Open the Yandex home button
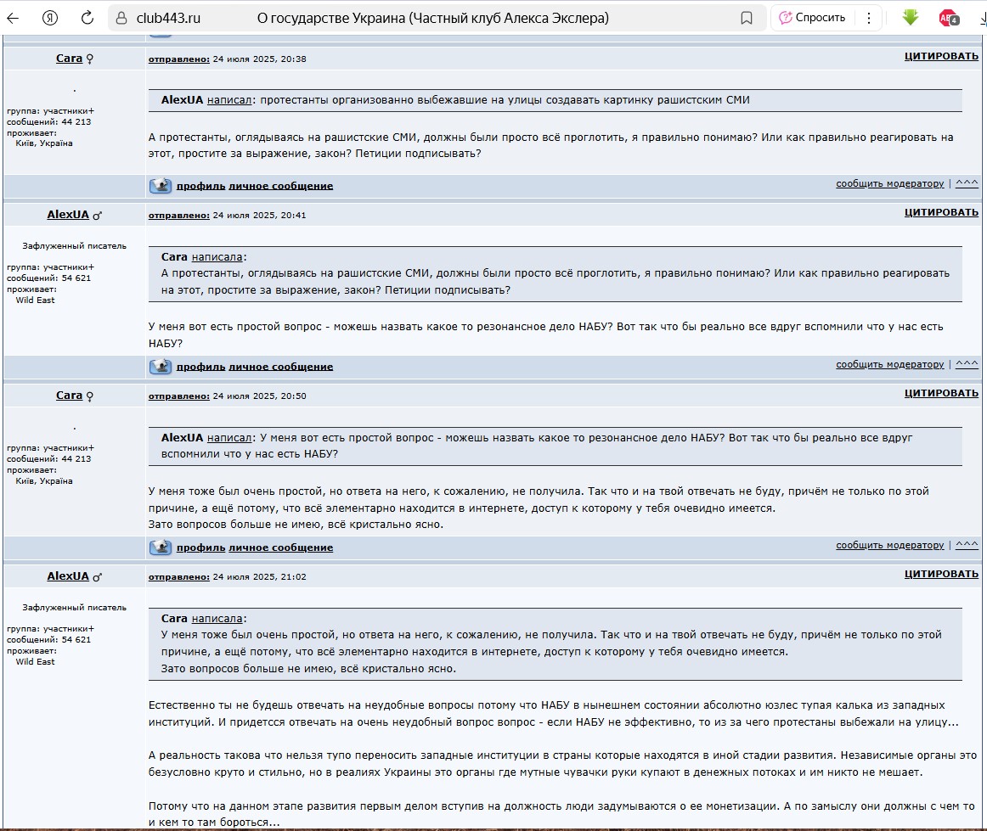The width and height of the screenshot is (987, 831). pos(50,18)
